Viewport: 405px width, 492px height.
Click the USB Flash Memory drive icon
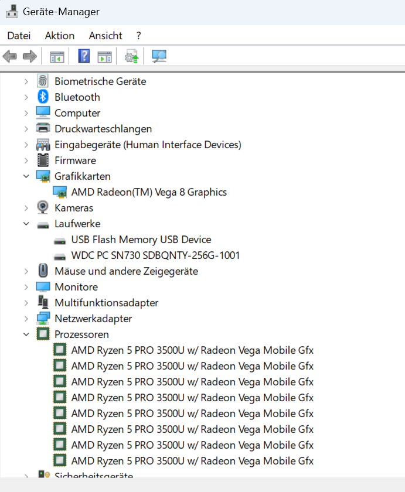[60, 241]
